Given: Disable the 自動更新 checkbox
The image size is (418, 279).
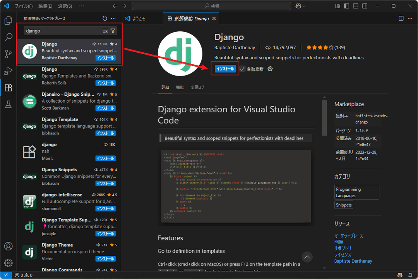Looking at the screenshot, I should (242, 69).
